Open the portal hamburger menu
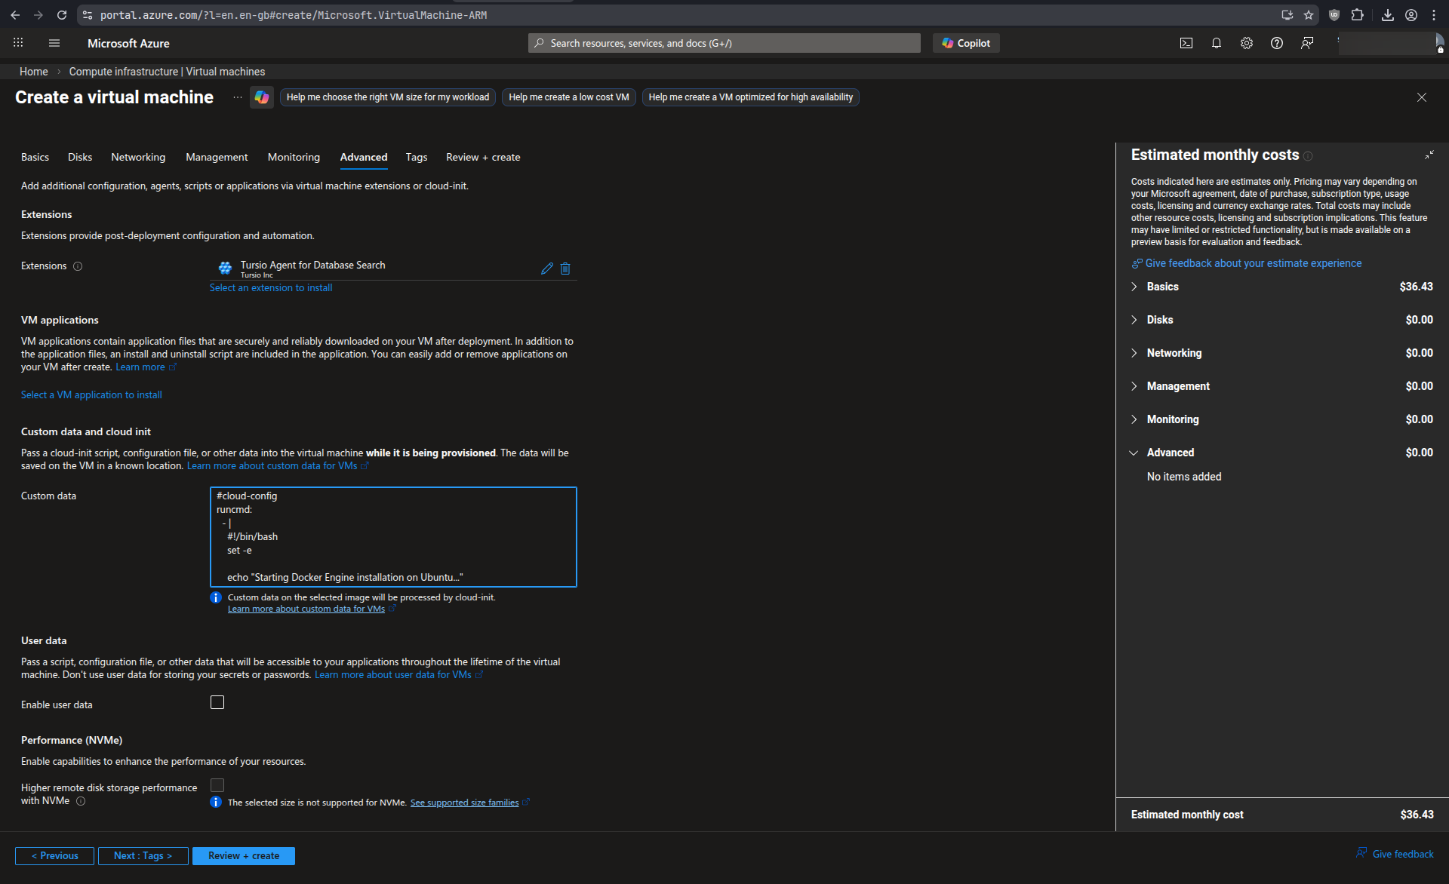The image size is (1449, 884). (54, 43)
